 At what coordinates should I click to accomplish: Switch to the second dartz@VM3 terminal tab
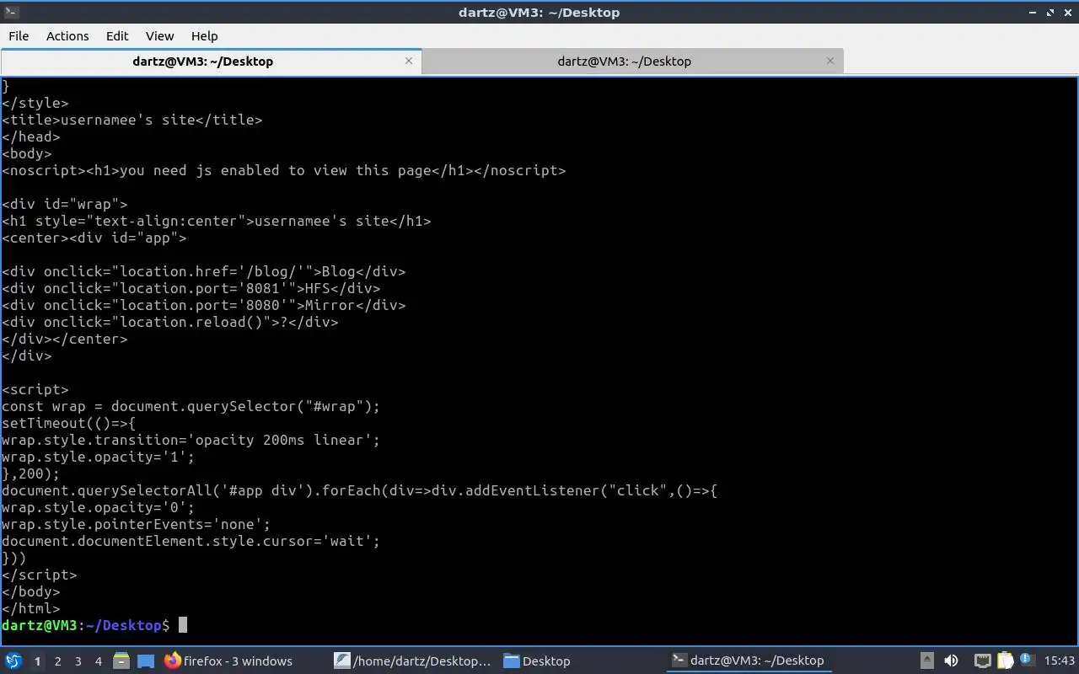(624, 62)
